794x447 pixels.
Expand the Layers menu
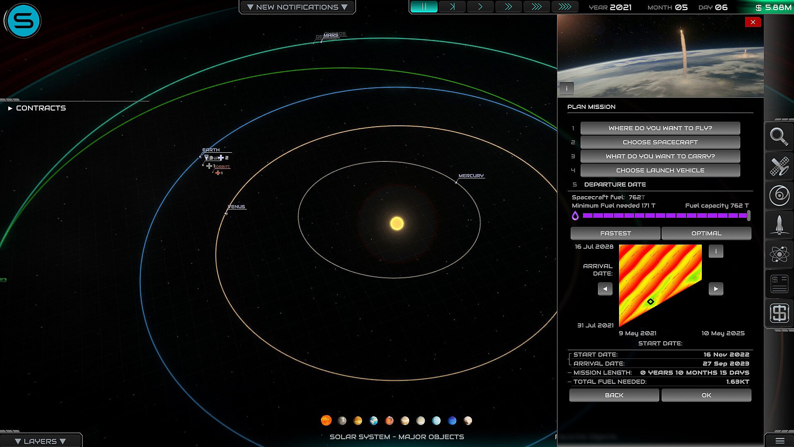pos(40,441)
